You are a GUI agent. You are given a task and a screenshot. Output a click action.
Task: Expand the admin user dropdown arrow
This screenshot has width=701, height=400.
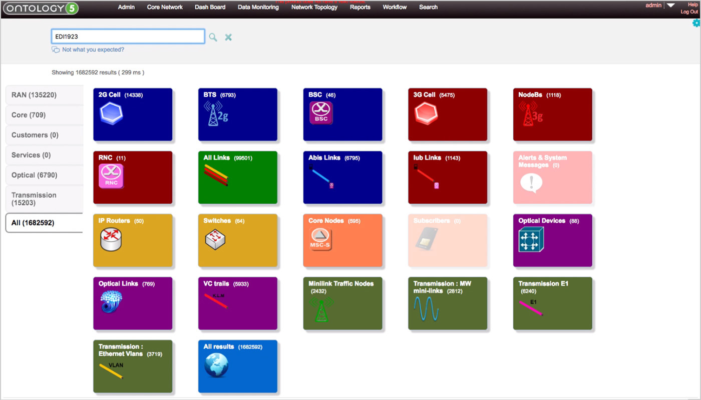(671, 5)
